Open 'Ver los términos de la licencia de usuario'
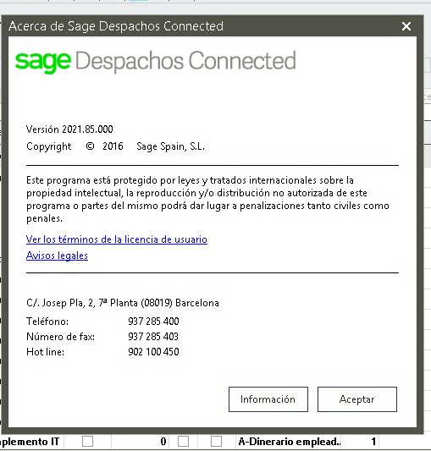This screenshot has width=431, height=451. [x=117, y=239]
